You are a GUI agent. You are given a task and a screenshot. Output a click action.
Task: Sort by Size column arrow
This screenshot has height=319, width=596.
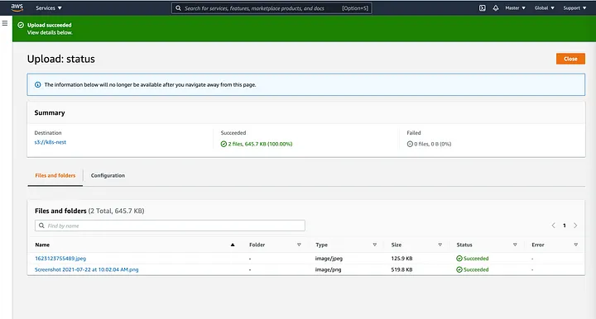(440, 245)
